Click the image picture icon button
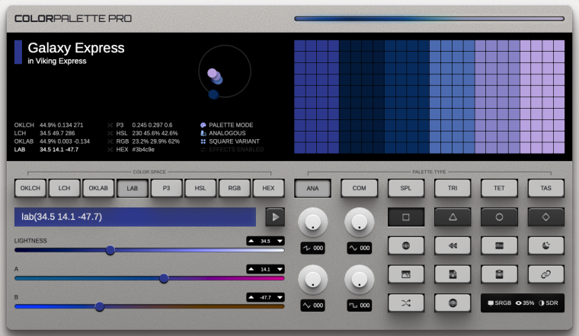 tap(406, 274)
